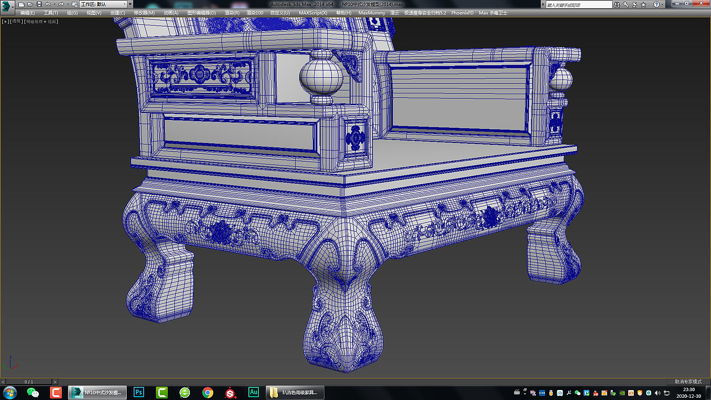
Task: Click the Exchange Apps X icon
Action: [x=634, y=4]
